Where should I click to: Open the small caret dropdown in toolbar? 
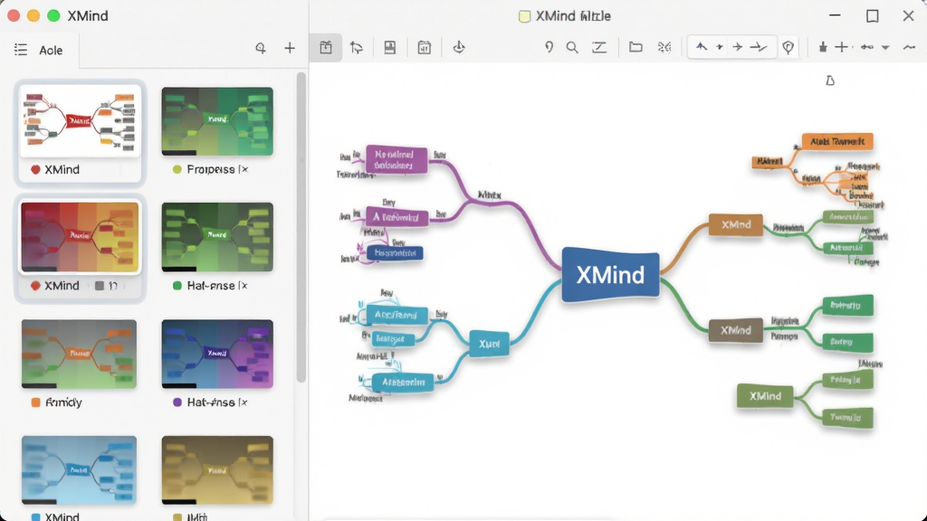(885, 47)
